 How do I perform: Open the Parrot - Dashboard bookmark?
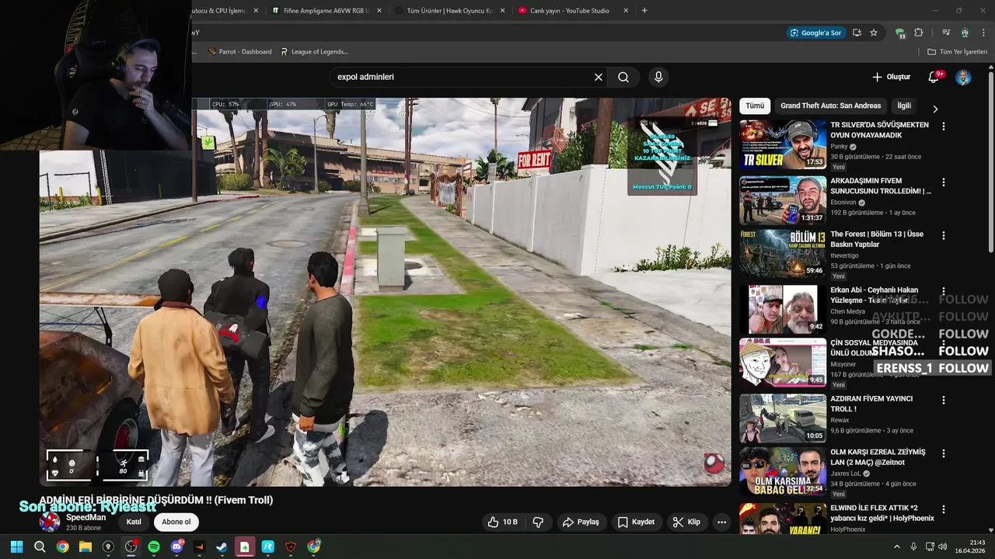[239, 52]
